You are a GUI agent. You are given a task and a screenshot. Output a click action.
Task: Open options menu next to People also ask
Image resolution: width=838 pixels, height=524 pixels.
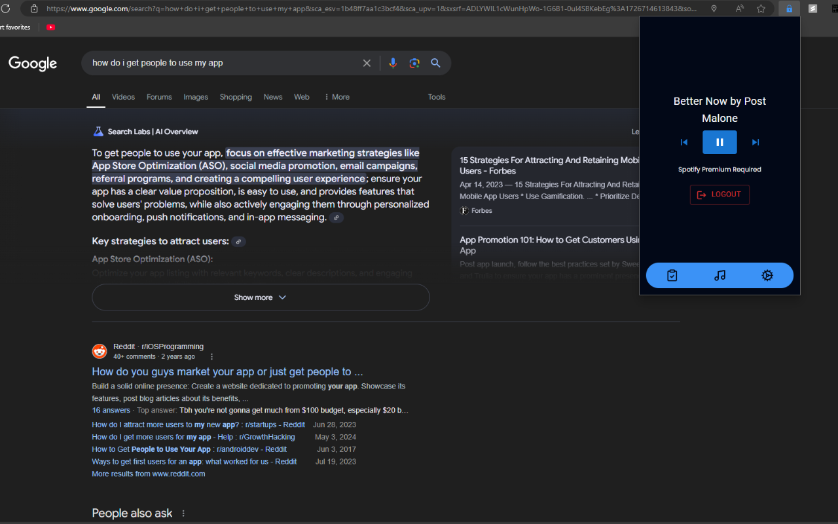coord(183,513)
